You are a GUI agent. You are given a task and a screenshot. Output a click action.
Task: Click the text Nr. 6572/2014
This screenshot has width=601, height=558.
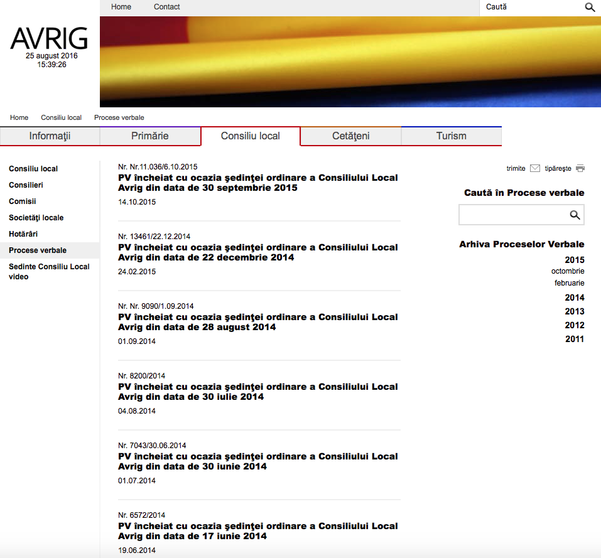[142, 515]
